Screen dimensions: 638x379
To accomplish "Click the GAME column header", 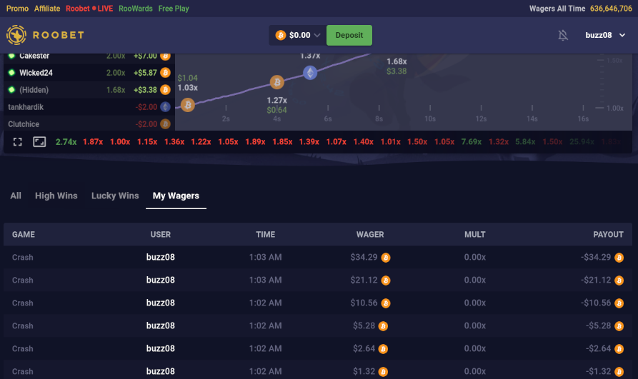I will tap(23, 235).
